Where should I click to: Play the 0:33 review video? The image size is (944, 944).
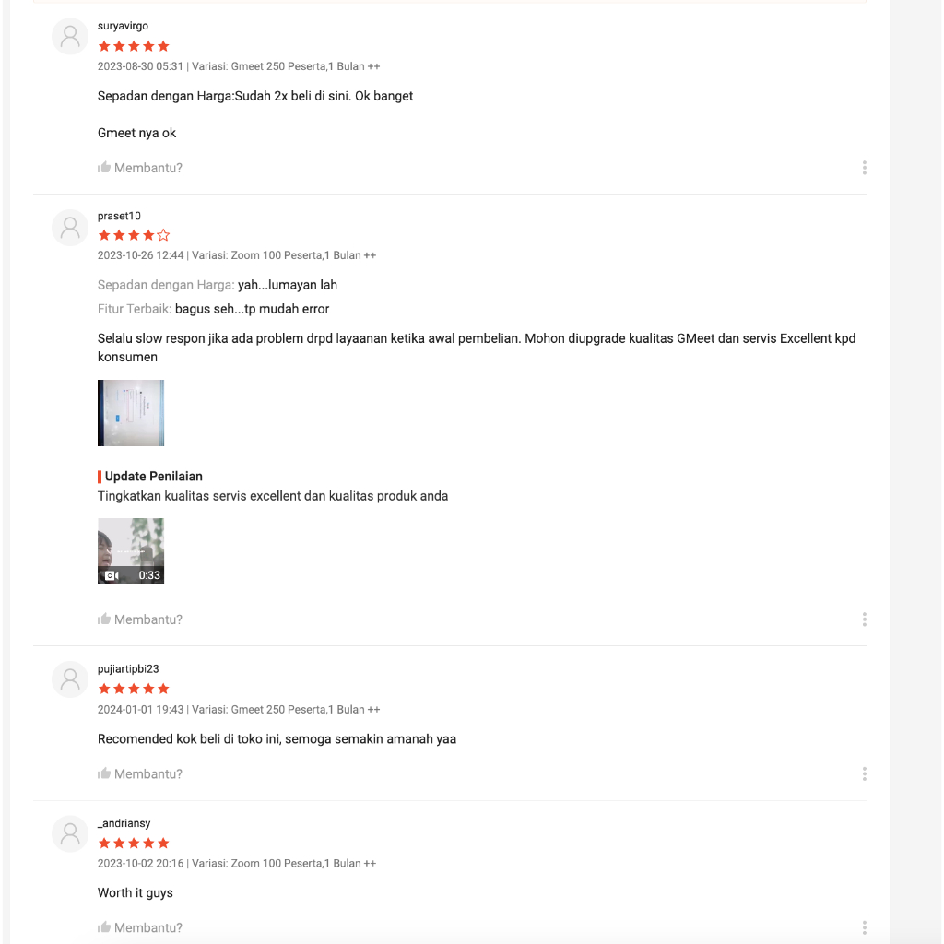pos(131,551)
